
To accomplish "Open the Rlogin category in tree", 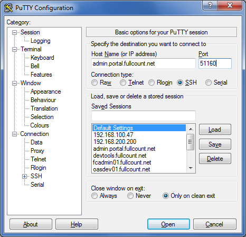I will click(x=39, y=168).
